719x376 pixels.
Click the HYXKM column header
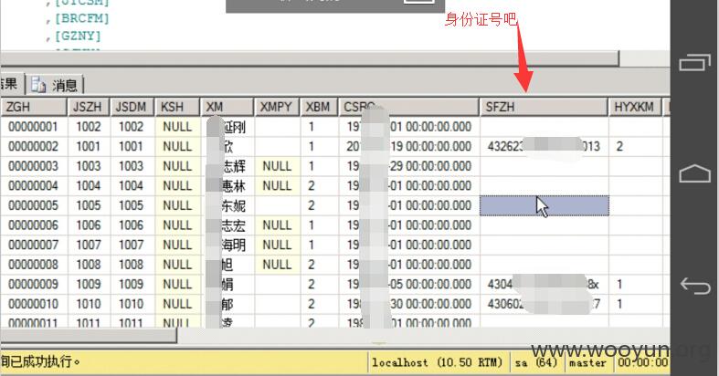click(635, 107)
